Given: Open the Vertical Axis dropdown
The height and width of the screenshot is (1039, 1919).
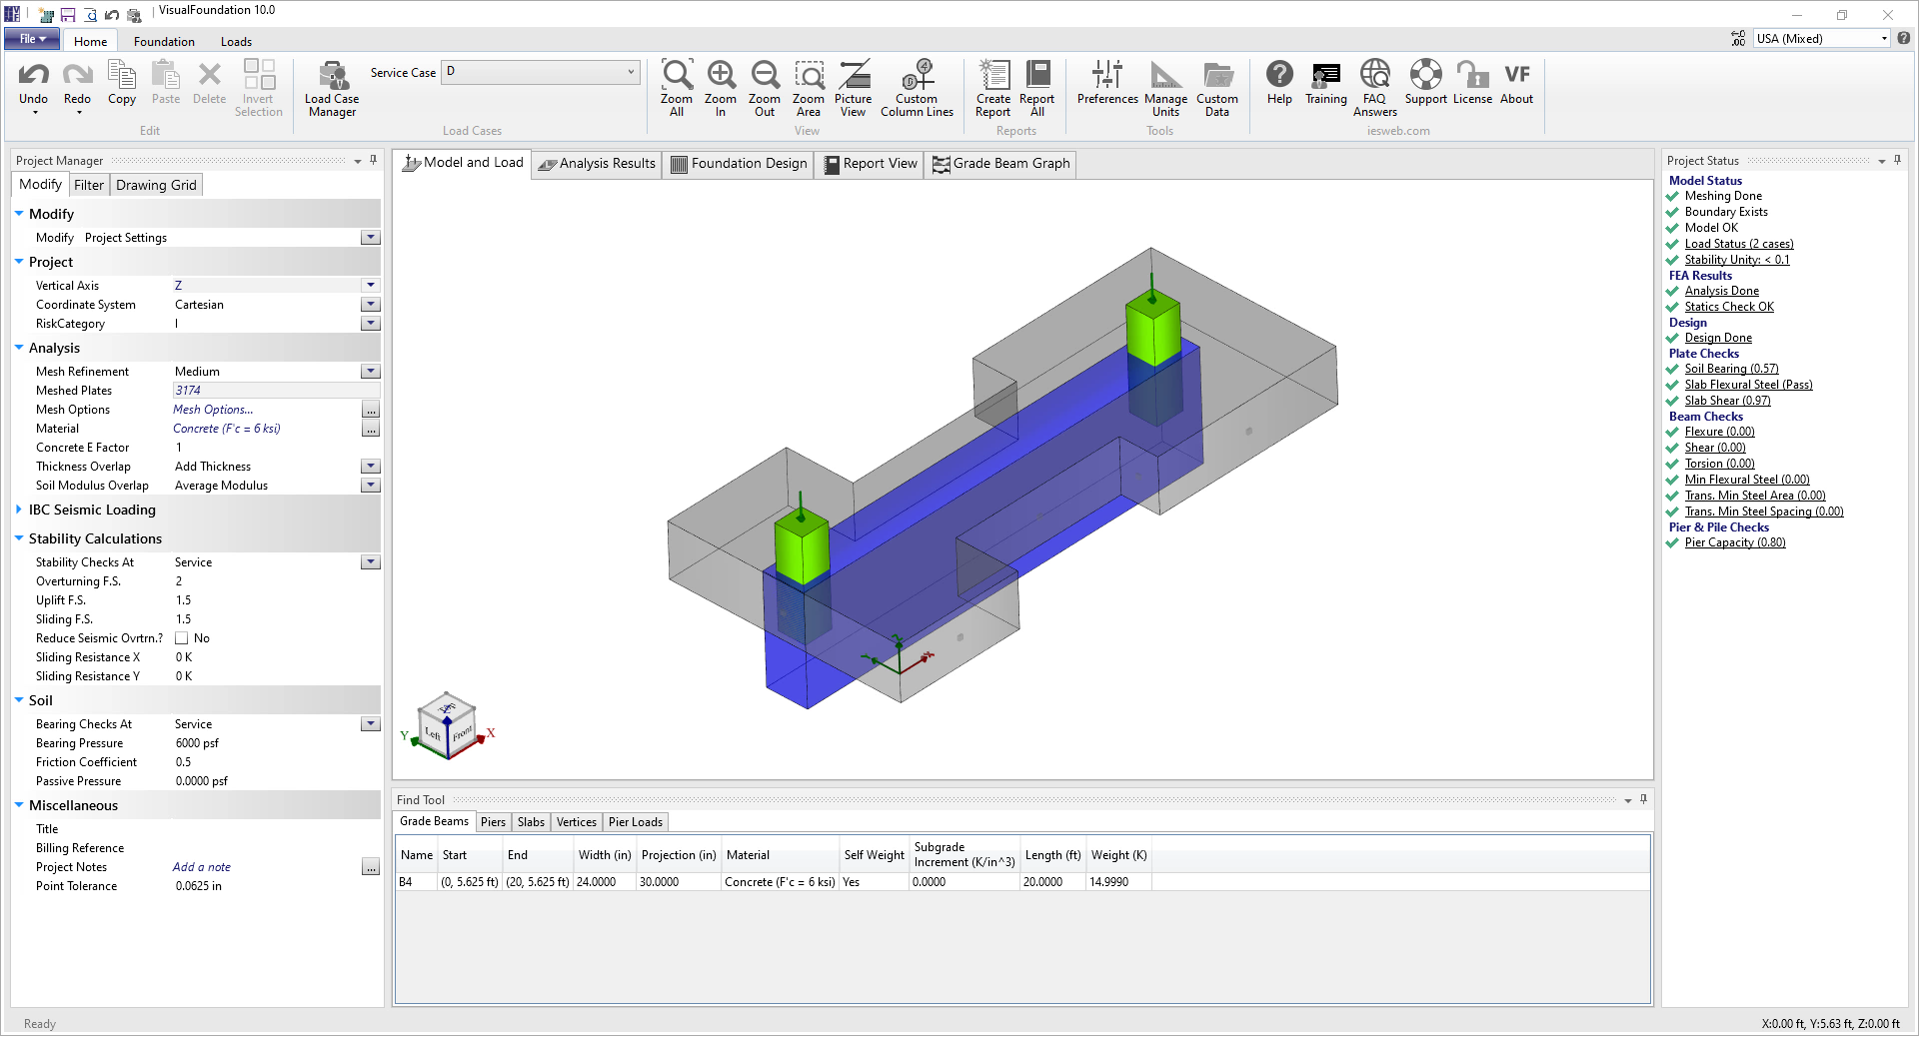Looking at the screenshot, I should tap(371, 286).
